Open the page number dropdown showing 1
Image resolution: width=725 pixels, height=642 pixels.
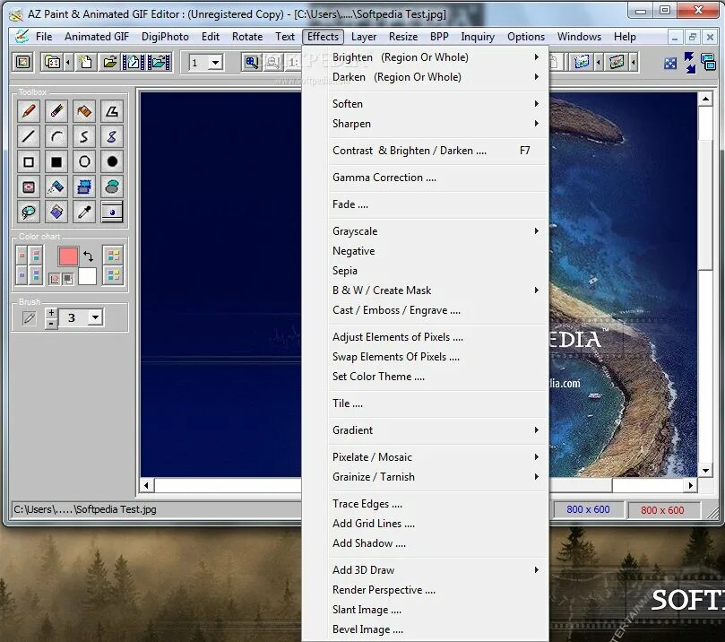point(215,63)
